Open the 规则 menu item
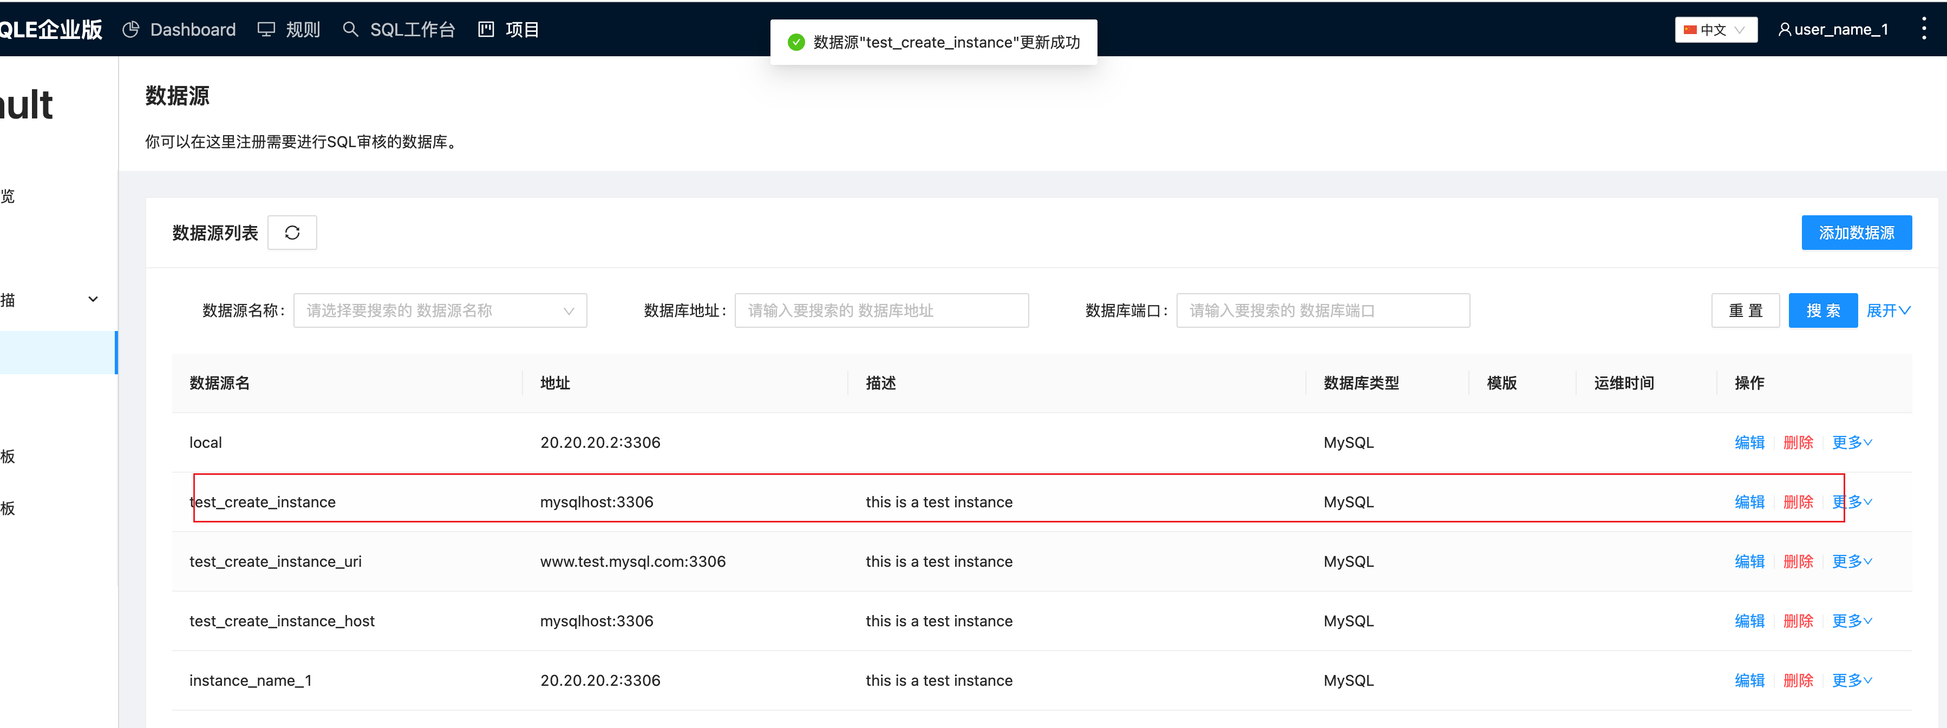The width and height of the screenshot is (1947, 728). [302, 29]
